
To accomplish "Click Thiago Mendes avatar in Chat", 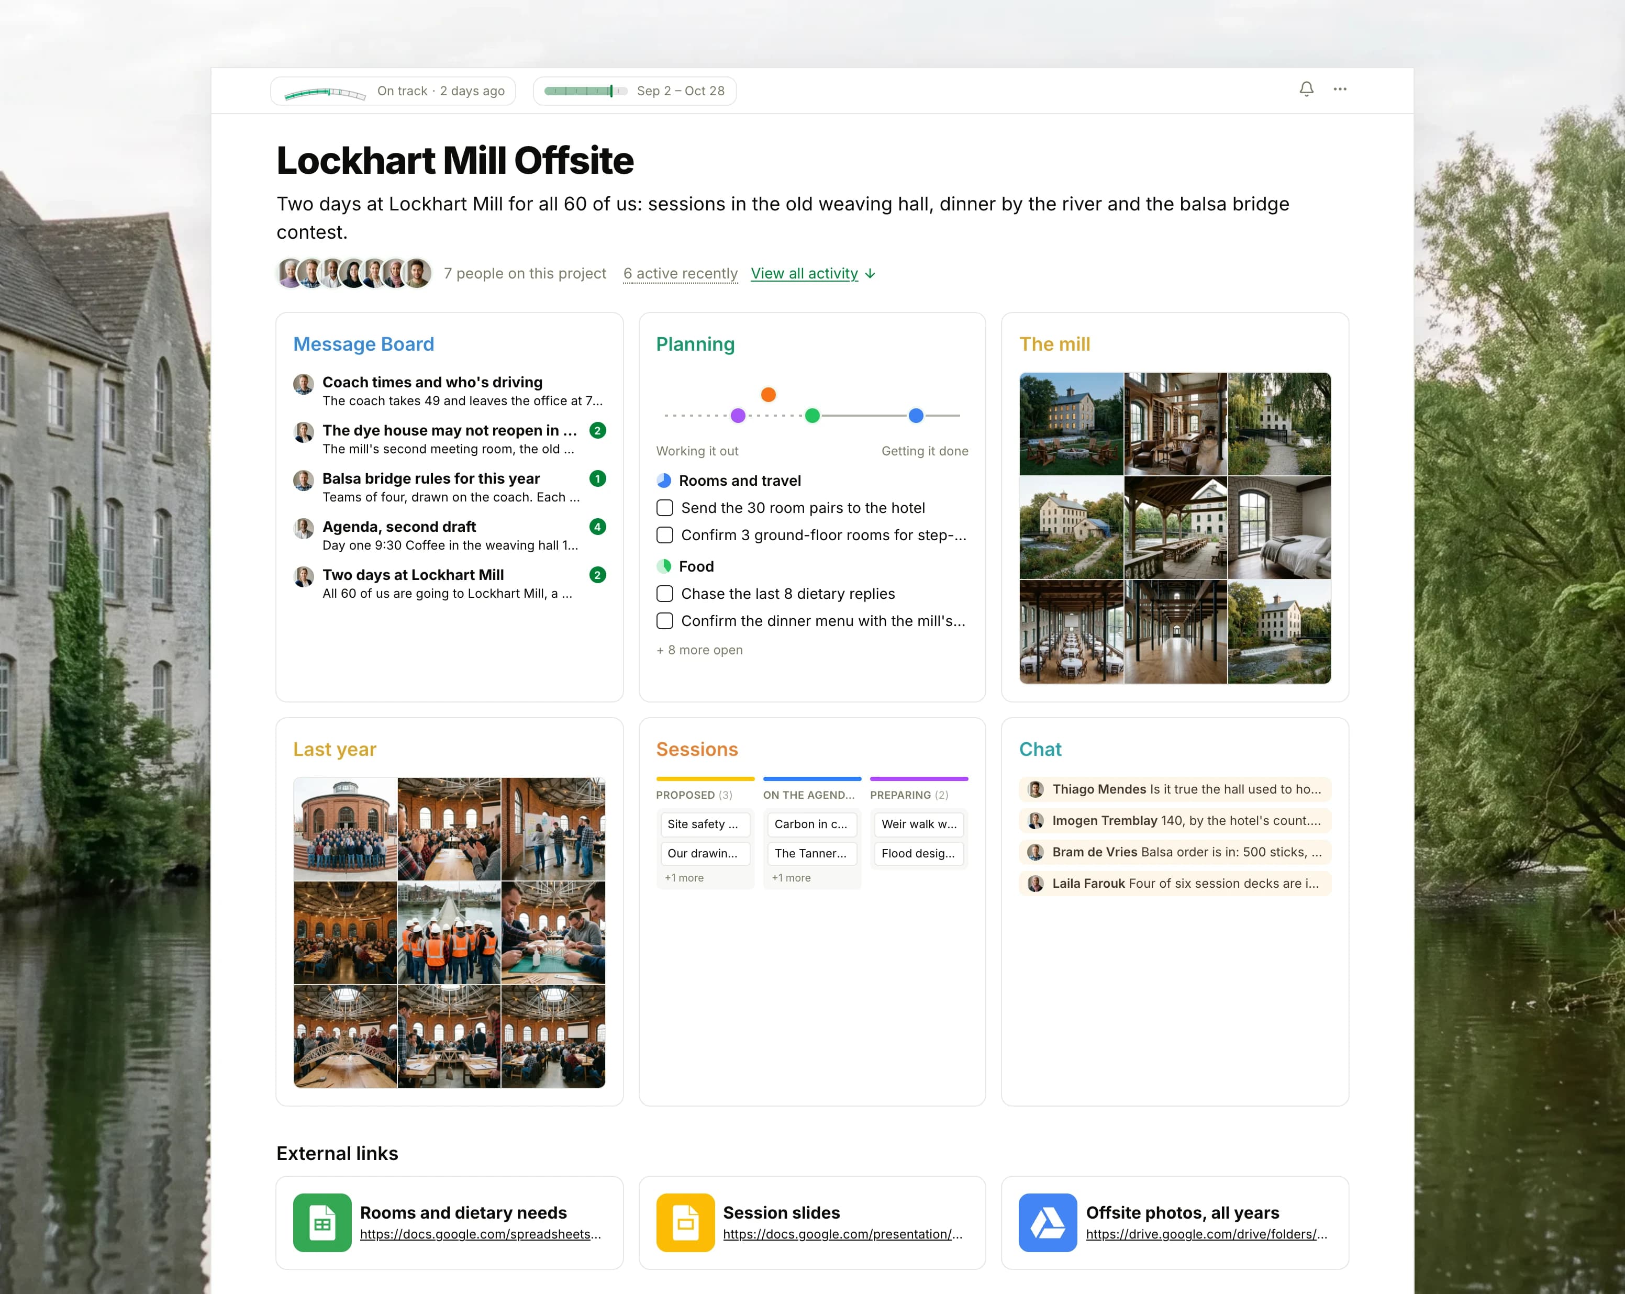I will [x=1036, y=789].
